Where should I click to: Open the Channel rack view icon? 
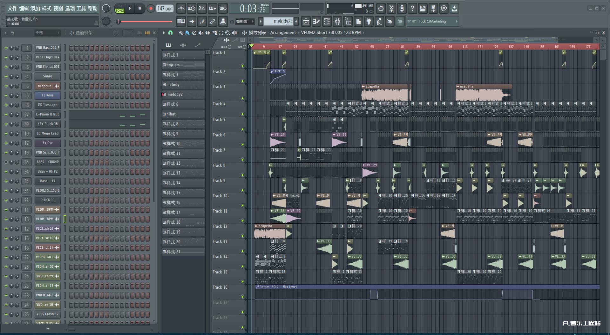tap(327, 22)
